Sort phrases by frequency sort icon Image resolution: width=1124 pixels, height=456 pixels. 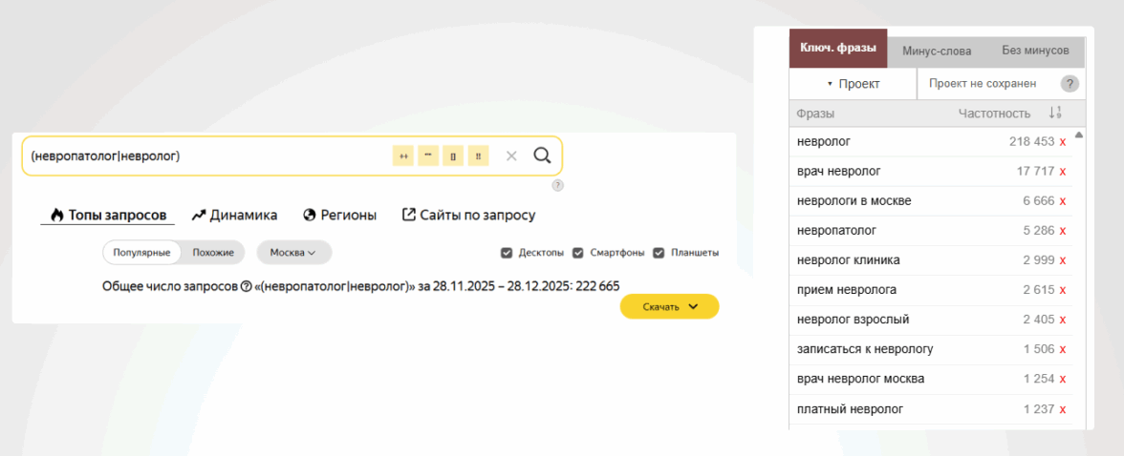tap(1054, 114)
